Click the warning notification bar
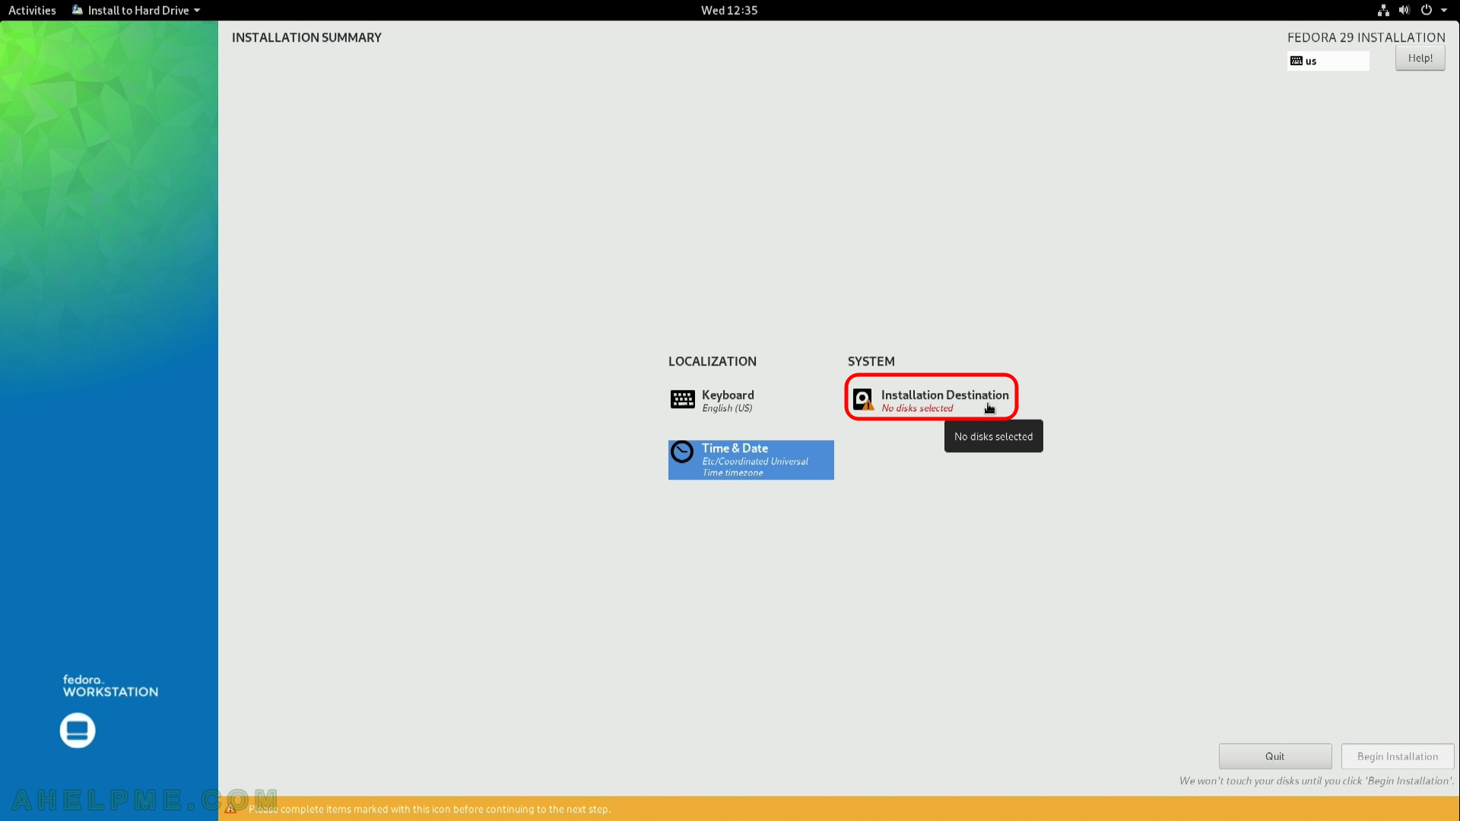The width and height of the screenshot is (1460, 821). (x=730, y=809)
